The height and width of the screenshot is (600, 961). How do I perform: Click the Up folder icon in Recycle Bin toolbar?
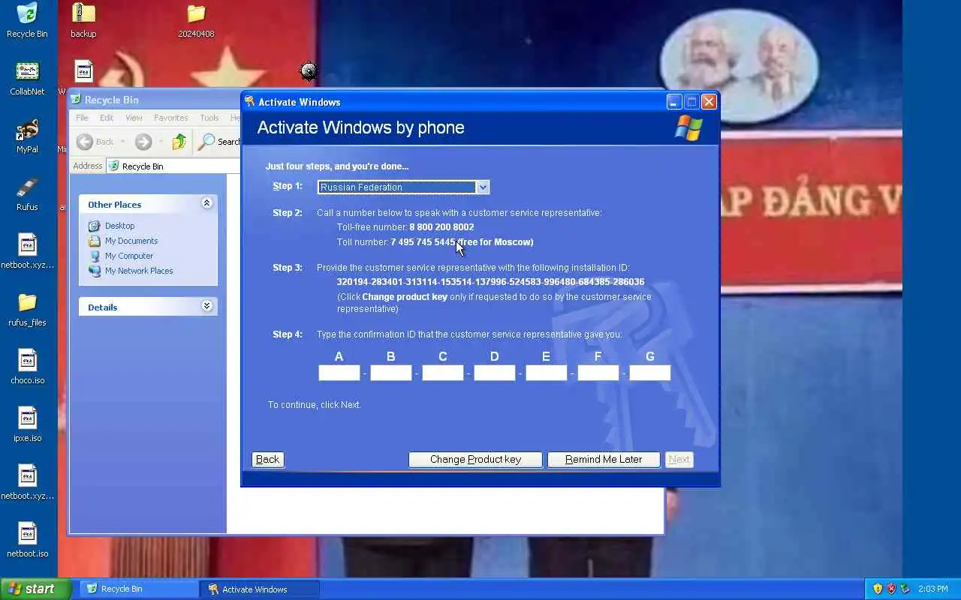[x=179, y=141]
